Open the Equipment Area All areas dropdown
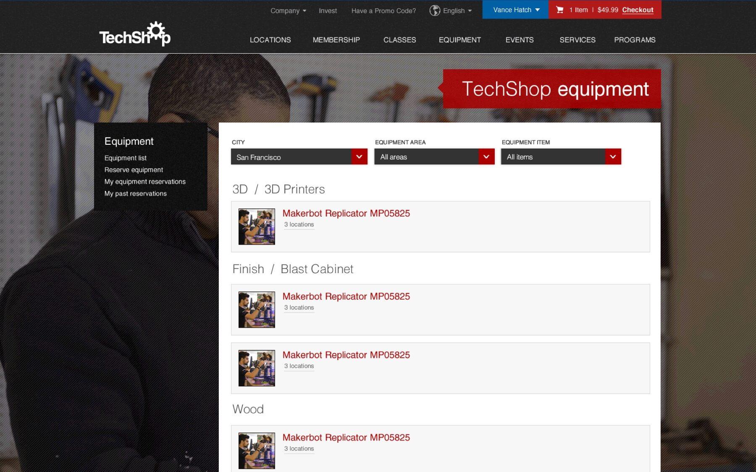The image size is (756, 472). click(434, 157)
